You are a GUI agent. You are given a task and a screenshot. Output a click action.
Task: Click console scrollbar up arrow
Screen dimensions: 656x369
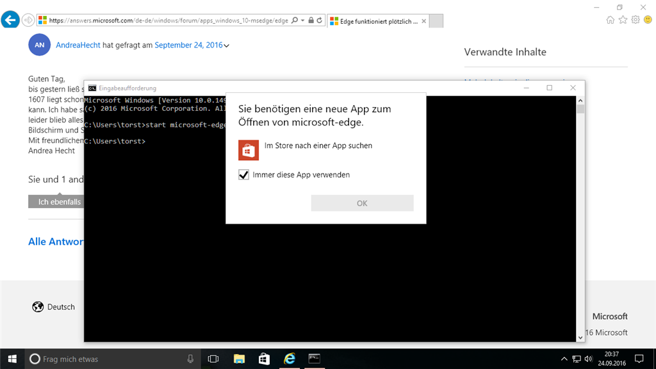tap(580, 101)
